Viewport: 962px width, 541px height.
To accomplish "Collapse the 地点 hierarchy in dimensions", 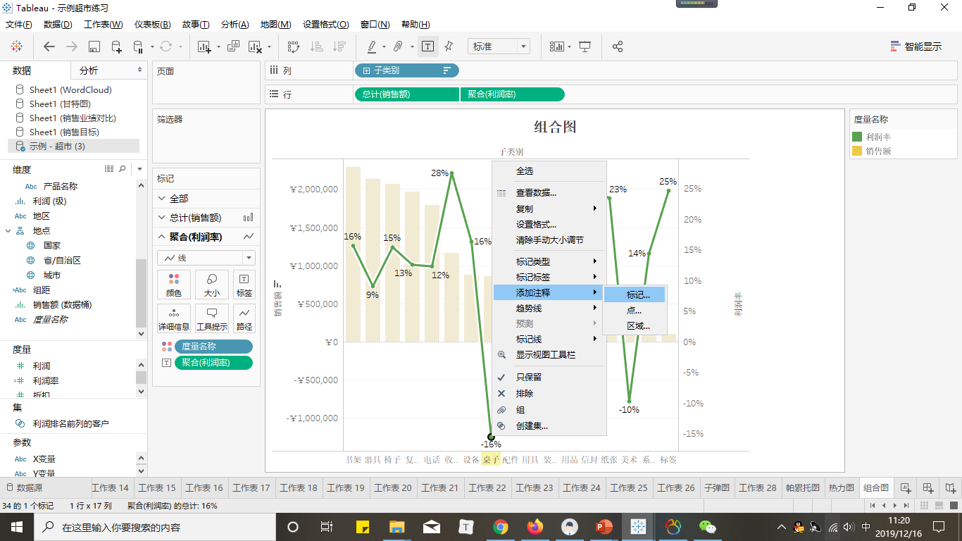I will pyautogui.click(x=8, y=231).
